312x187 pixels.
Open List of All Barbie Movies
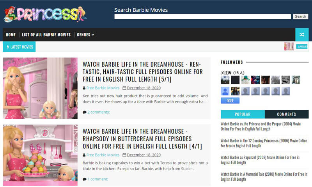pos(46,35)
